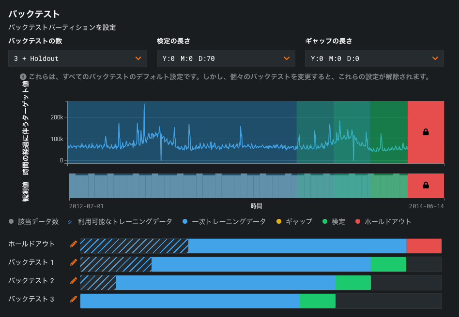Click the lock icon in target chart holdout

426,132
